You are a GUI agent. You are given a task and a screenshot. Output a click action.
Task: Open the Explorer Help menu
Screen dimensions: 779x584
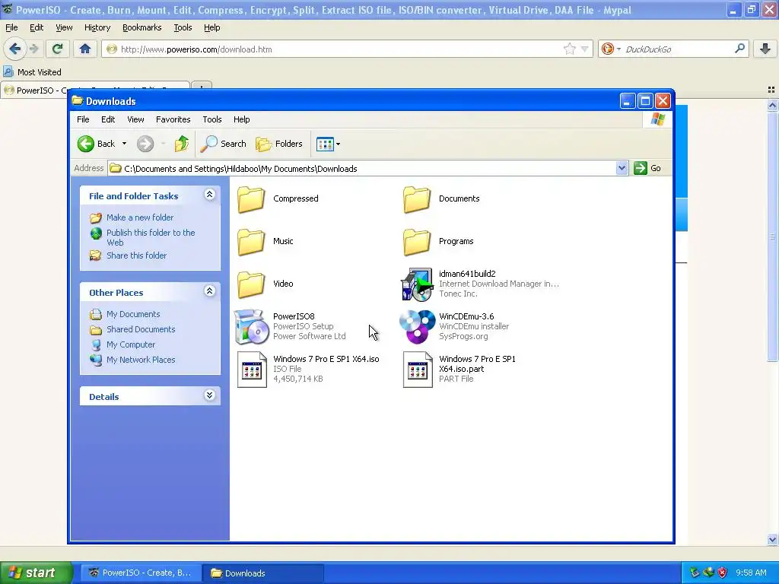point(241,119)
